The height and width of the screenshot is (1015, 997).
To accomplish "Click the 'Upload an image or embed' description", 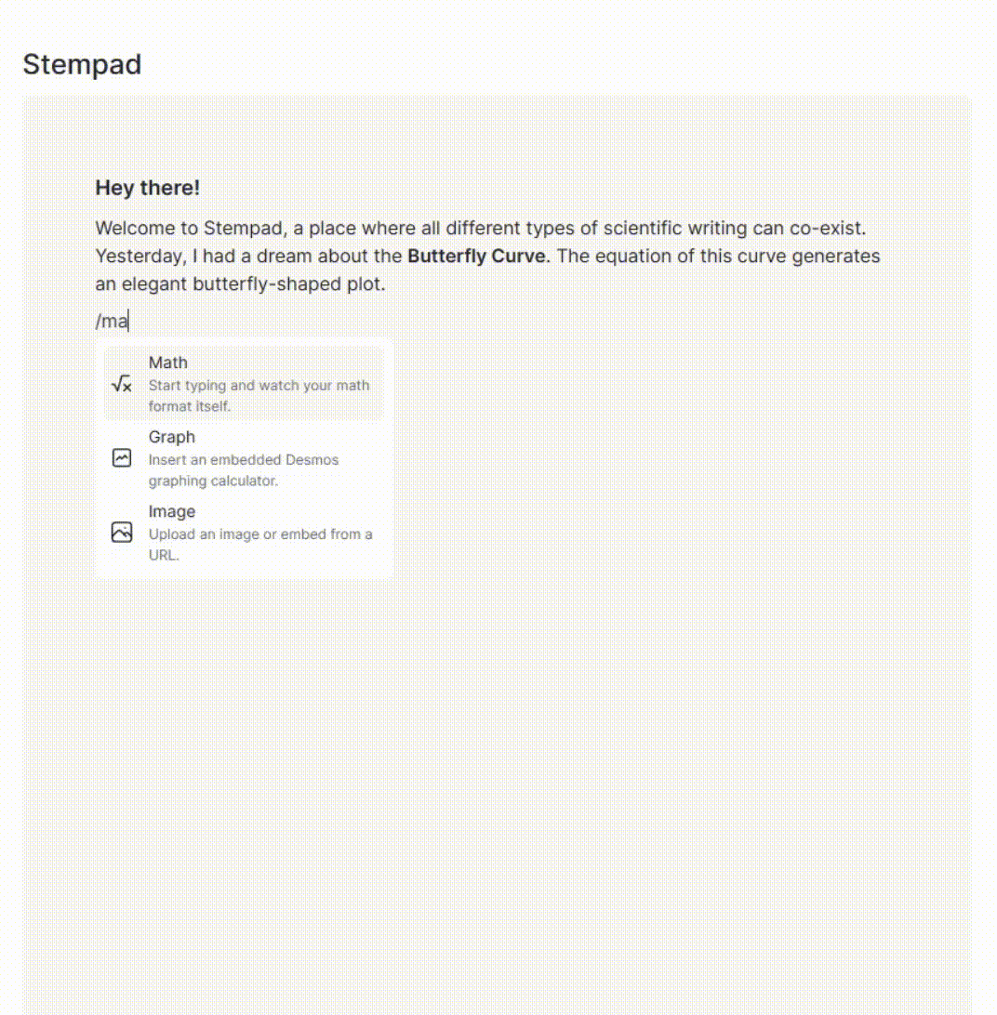I will [260, 534].
